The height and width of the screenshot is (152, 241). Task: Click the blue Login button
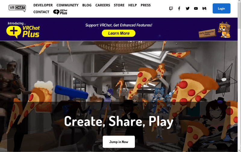coord(221,8)
